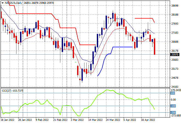This screenshot has height=123, width=181.
Task: Click the 18 Jan 2022 date label
Action: 8,120
